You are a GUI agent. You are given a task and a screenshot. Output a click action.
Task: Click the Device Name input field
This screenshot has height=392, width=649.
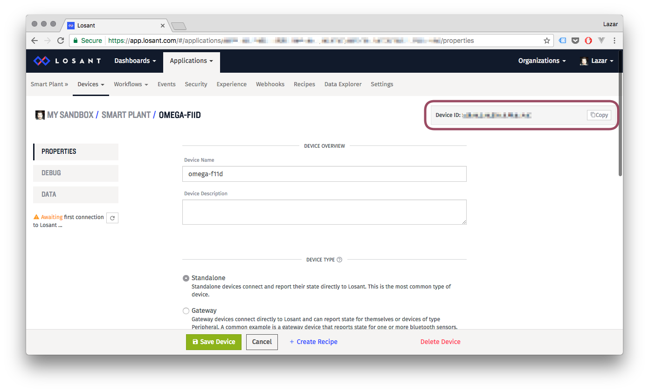(x=324, y=174)
